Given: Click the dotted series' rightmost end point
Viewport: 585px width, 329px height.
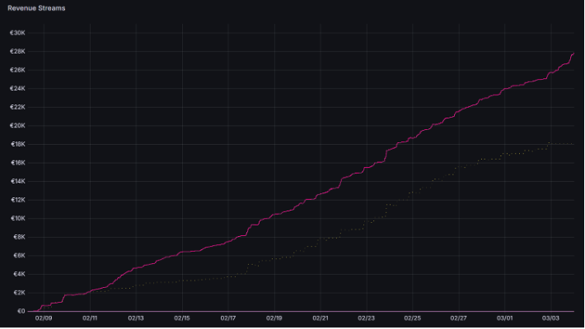Looking at the screenshot, I should click(x=573, y=144).
